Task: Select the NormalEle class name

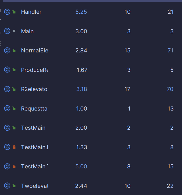Action: click(x=35, y=50)
